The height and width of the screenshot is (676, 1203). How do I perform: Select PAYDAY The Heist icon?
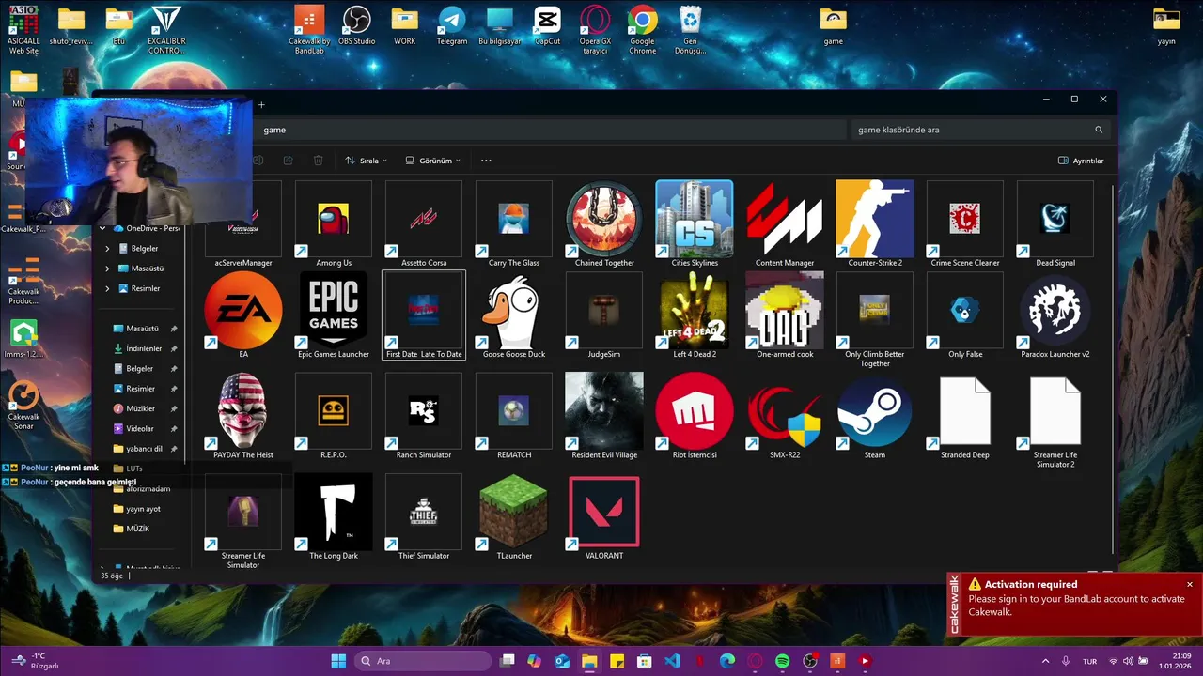[x=243, y=411]
